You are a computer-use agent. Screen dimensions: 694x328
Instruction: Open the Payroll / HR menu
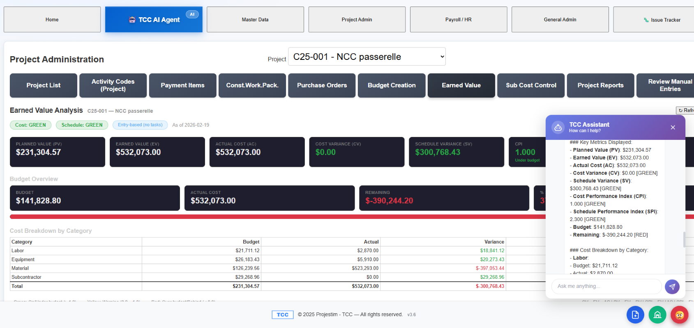coord(459,19)
